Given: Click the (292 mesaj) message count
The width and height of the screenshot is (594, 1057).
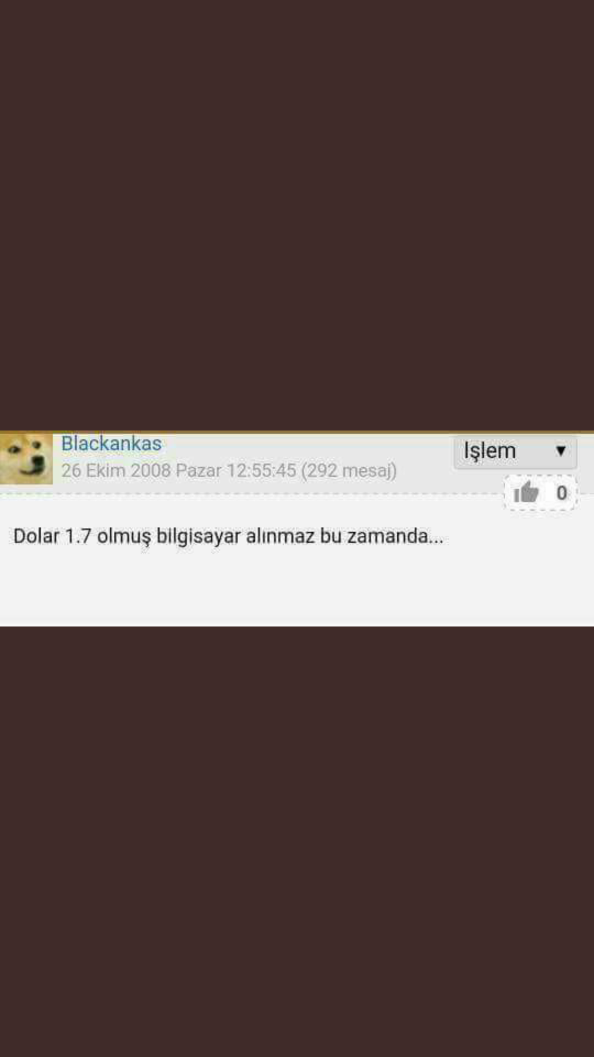Looking at the screenshot, I should pos(349,471).
